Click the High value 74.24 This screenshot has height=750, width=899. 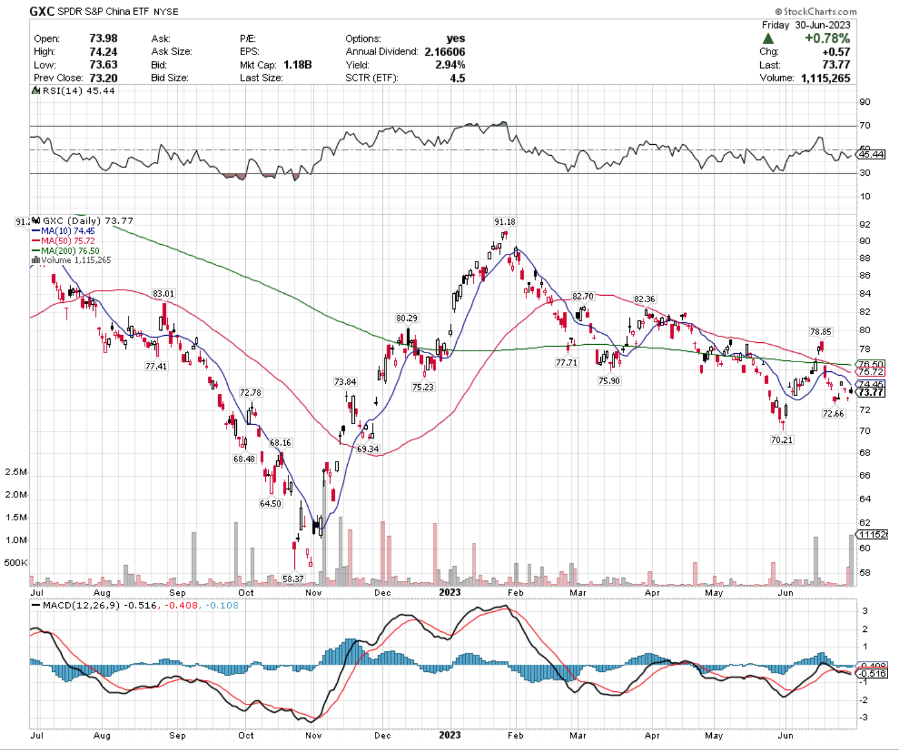103,51
